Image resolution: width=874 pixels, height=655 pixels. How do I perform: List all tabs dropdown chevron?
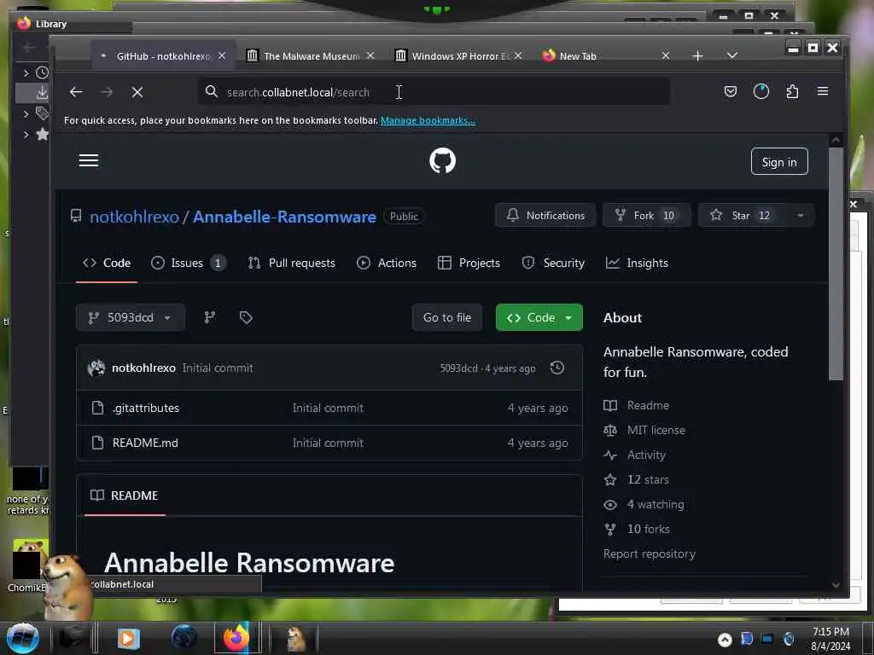731,55
